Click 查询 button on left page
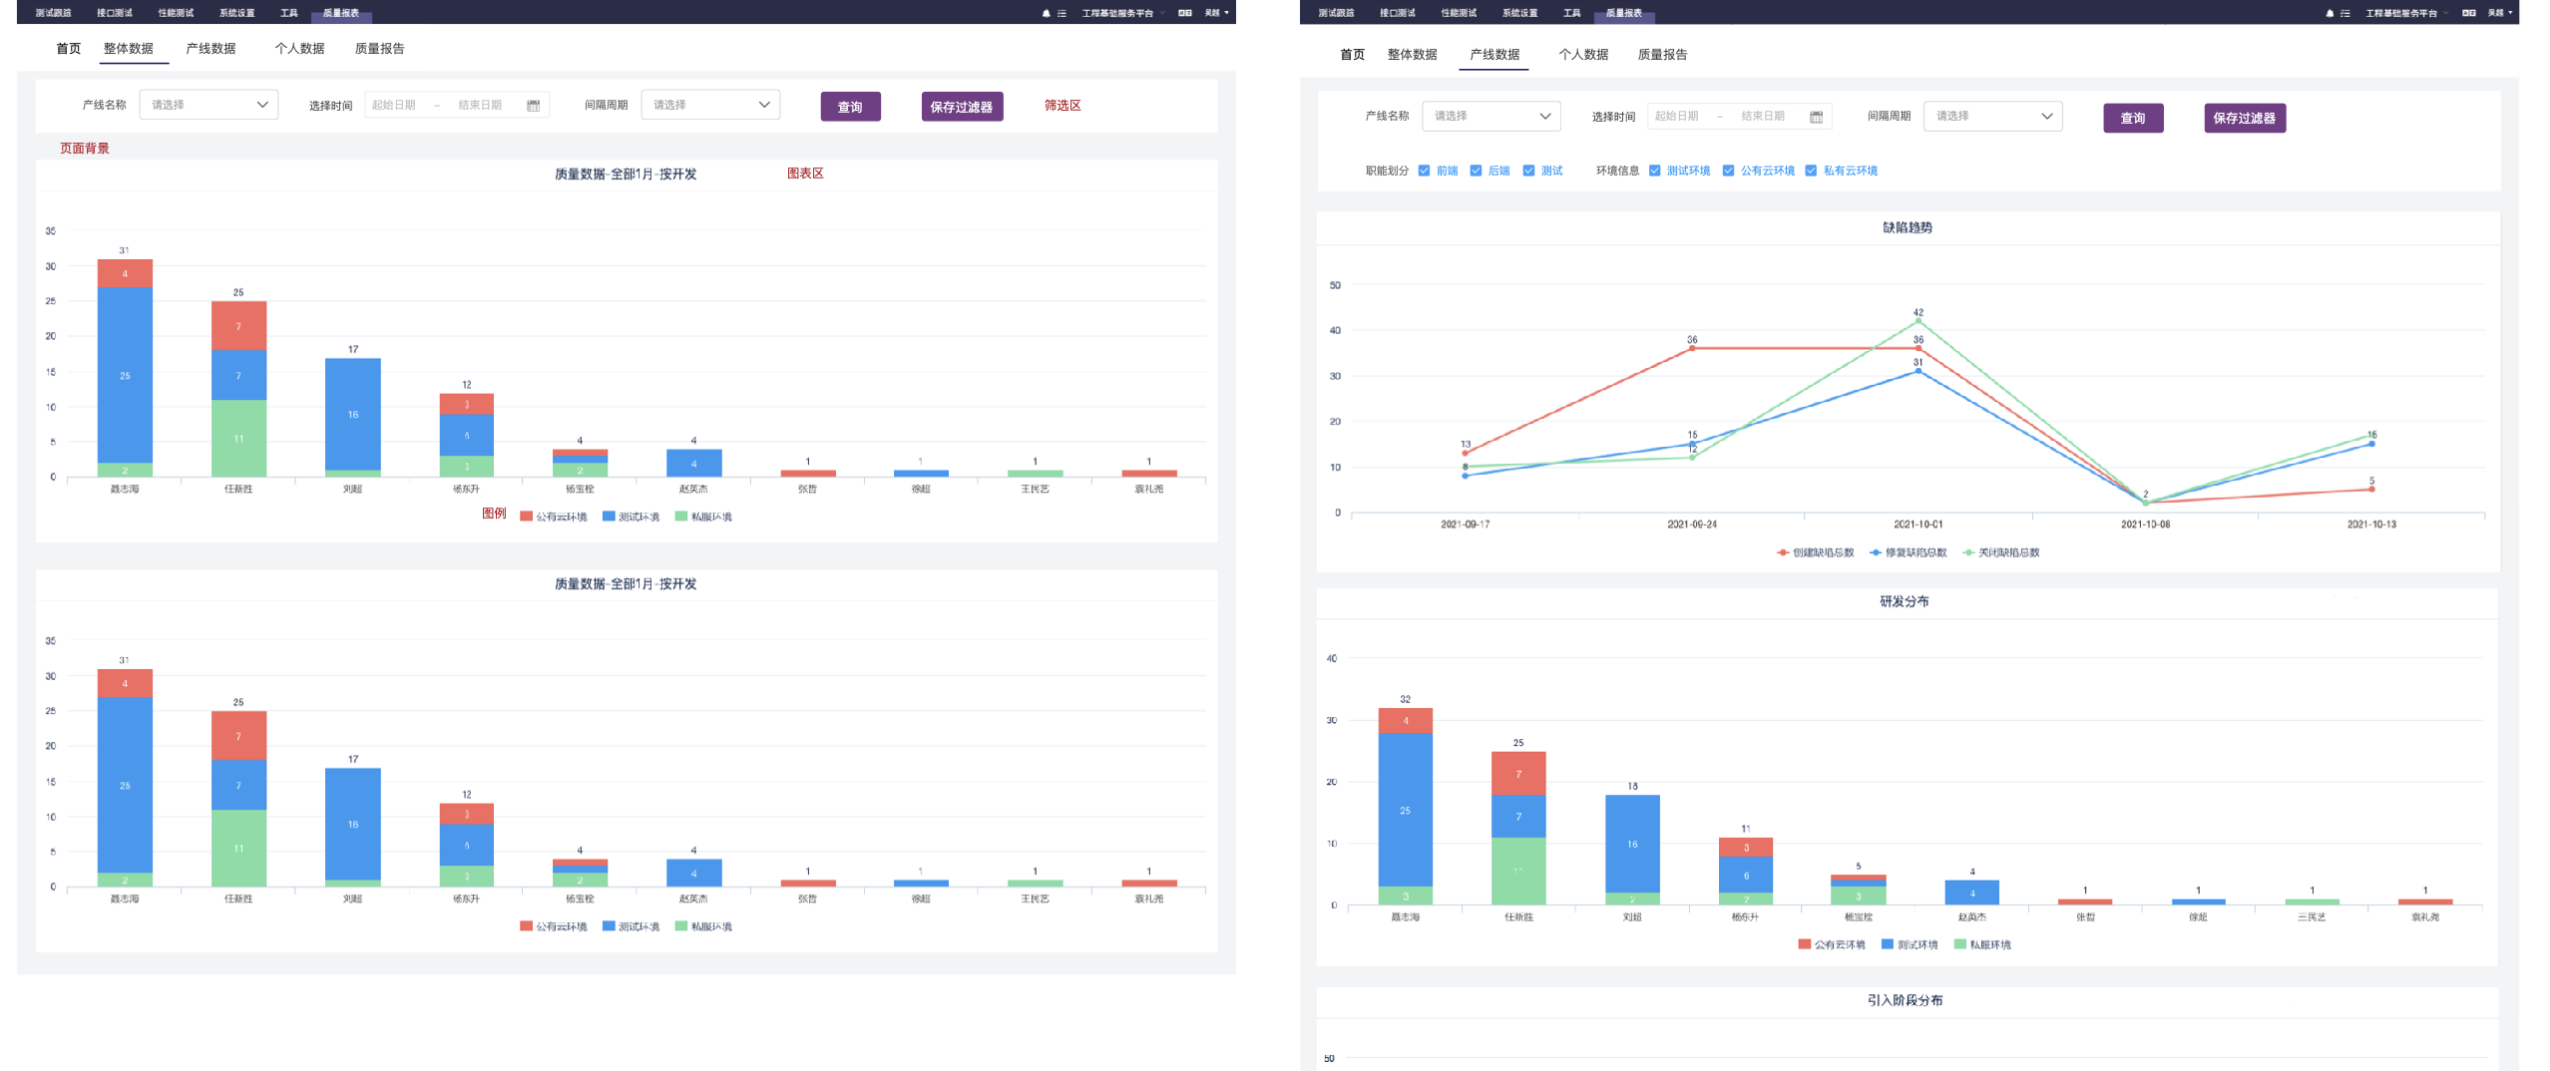 pos(850,107)
